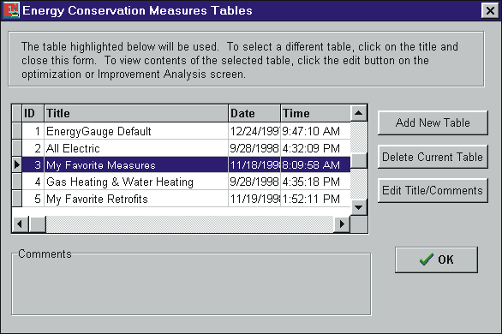The width and height of the screenshot is (502, 334).
Task: Click the current-row arrow marker beside row 3
Action: point(17,164)
